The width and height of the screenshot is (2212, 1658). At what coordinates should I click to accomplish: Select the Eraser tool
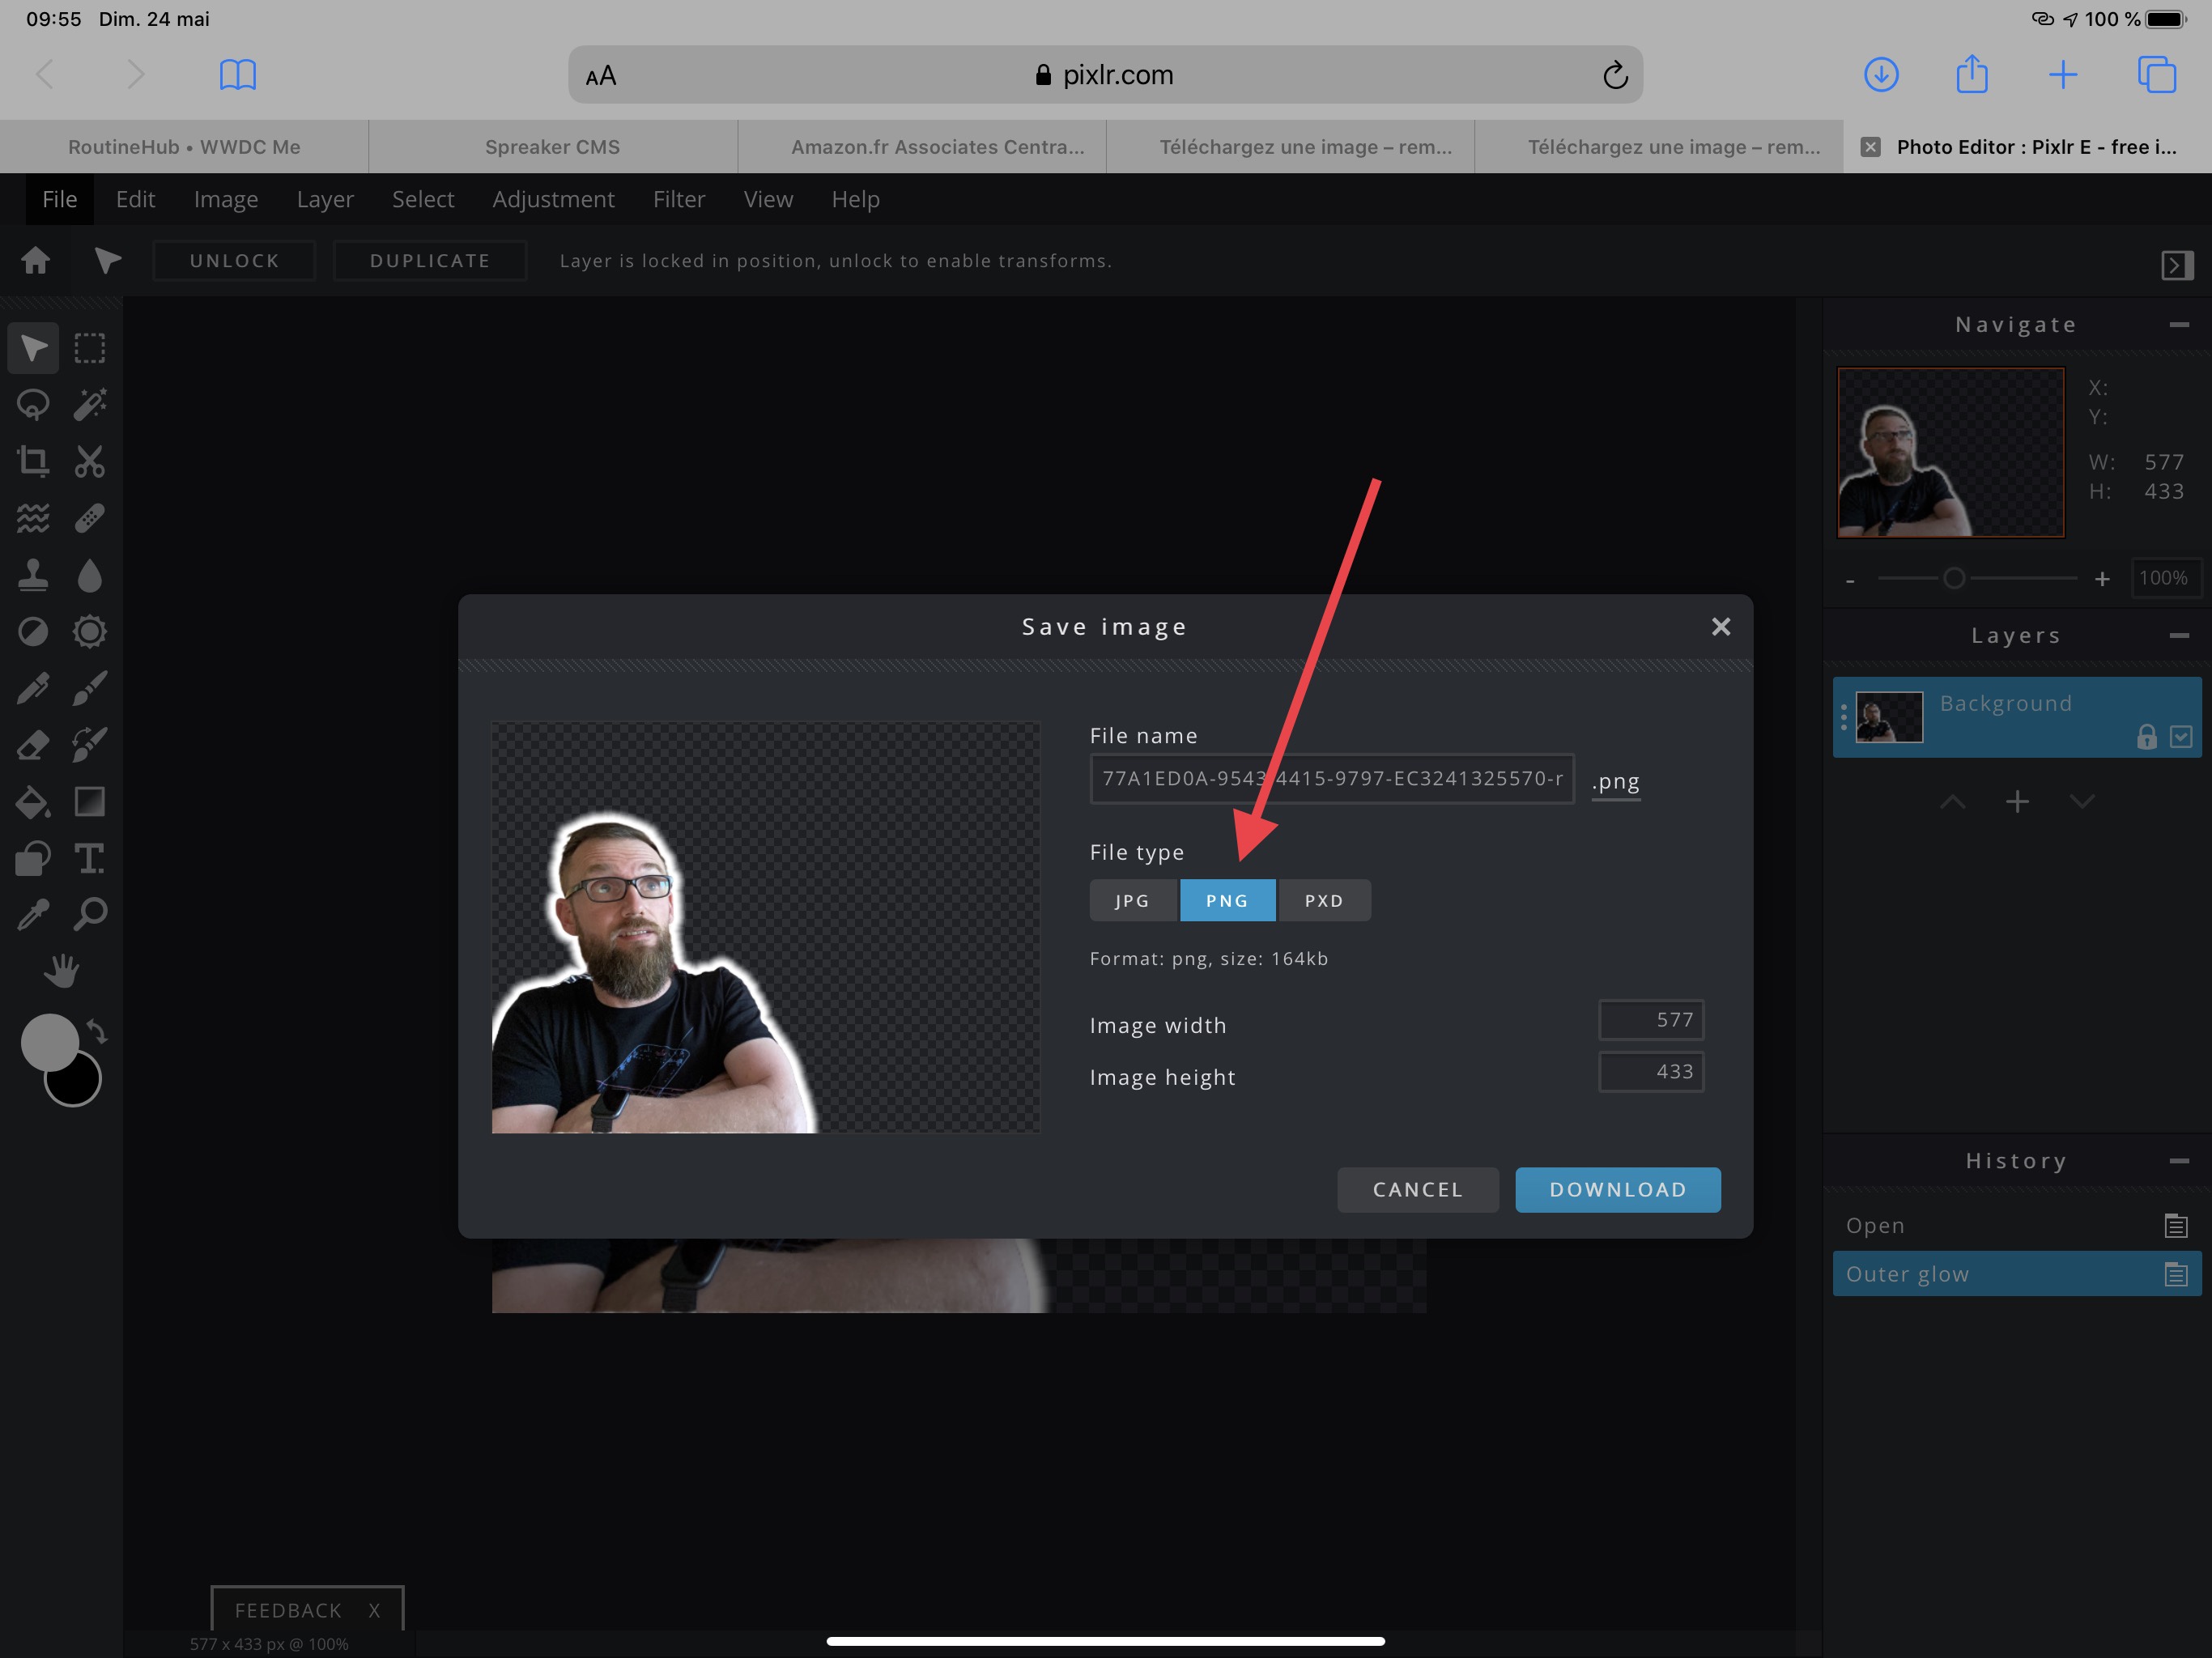[33, 745]
